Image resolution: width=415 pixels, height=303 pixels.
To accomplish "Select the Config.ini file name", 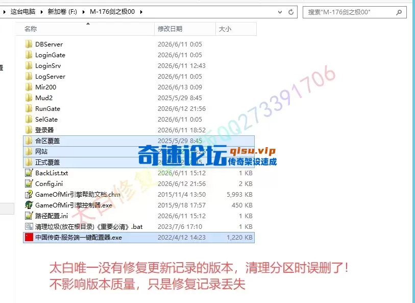I will point(49,184).
